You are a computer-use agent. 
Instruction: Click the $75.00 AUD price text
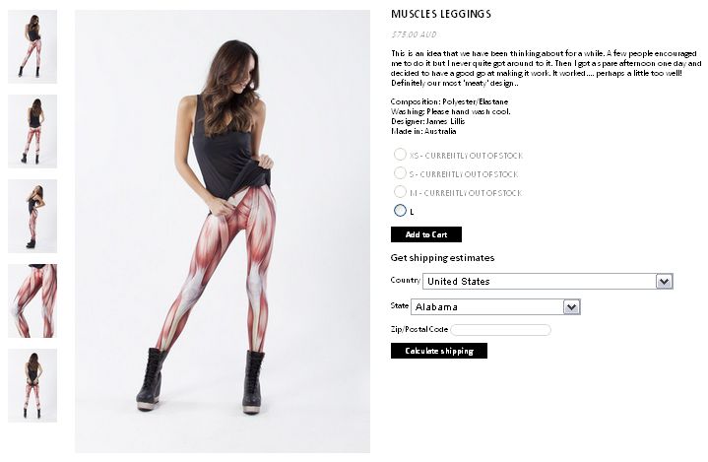[x=414, y=34]
